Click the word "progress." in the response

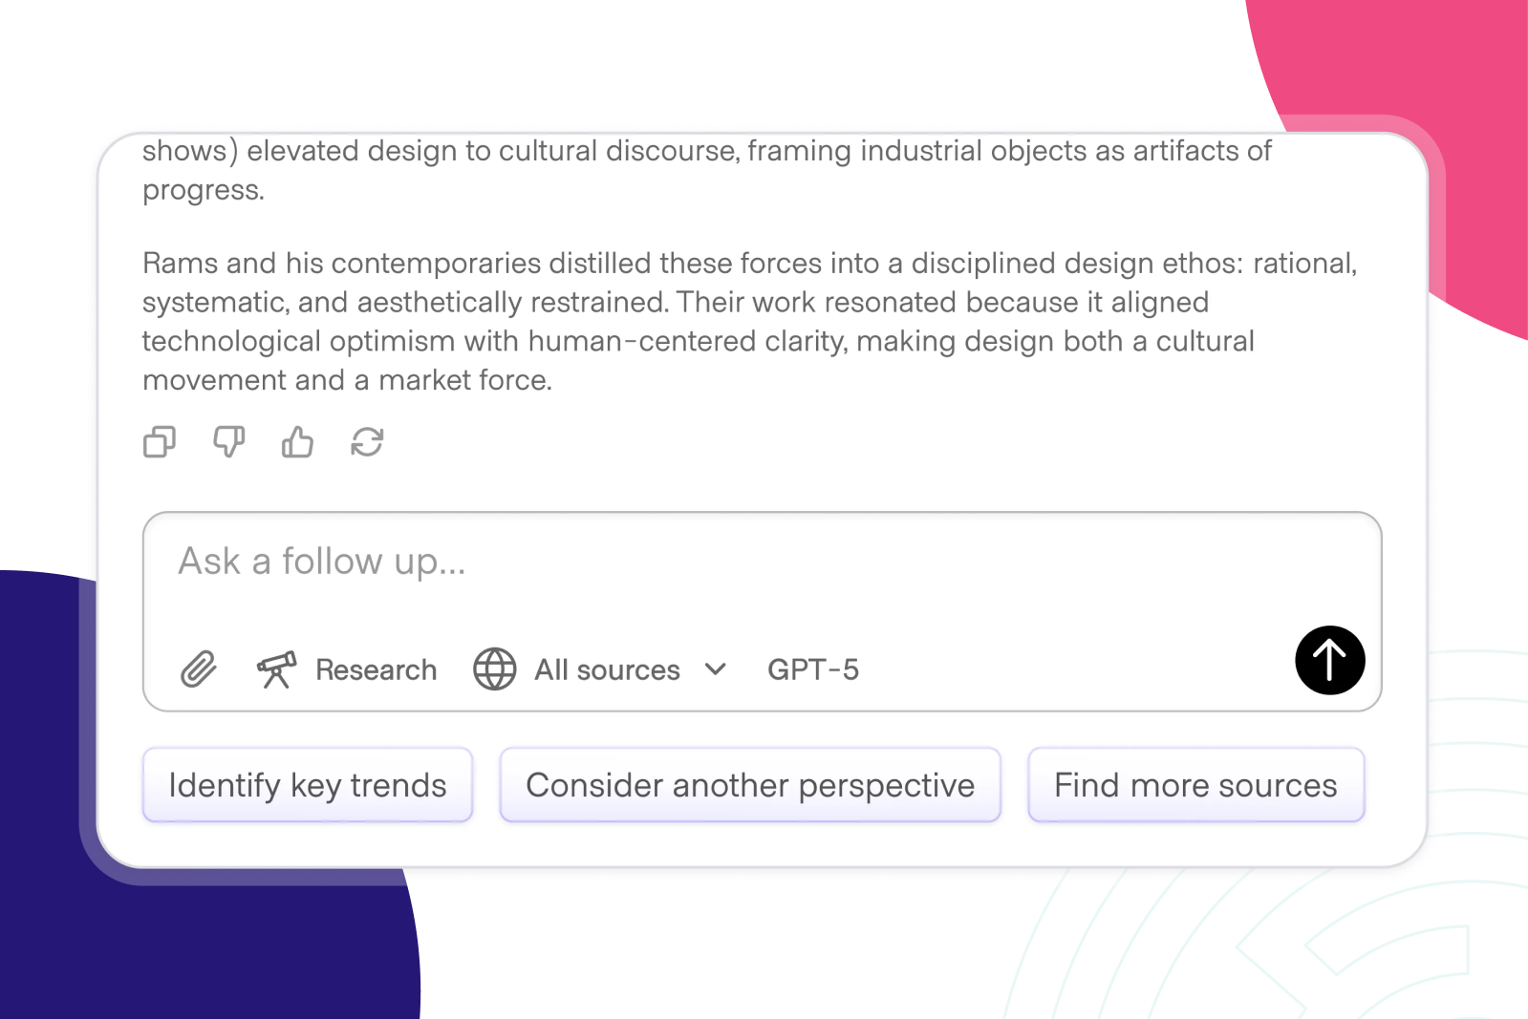click(204, 190)
